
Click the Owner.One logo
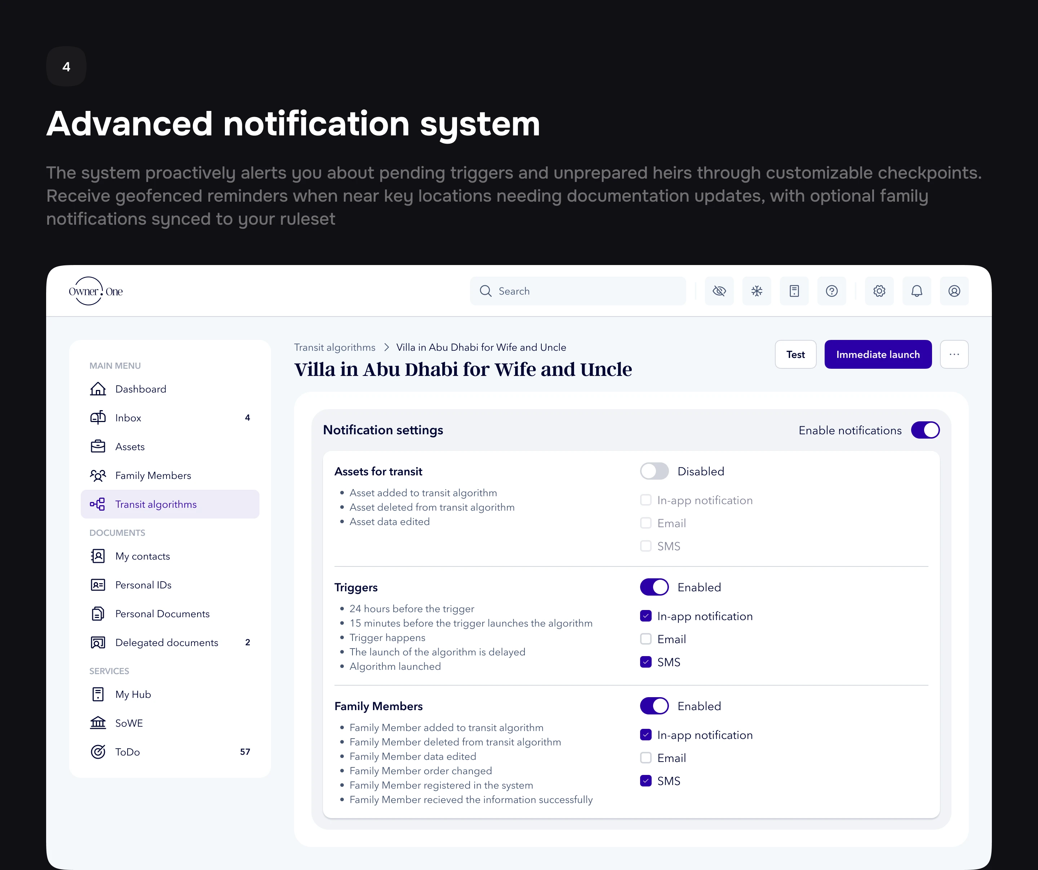point(96,291)
